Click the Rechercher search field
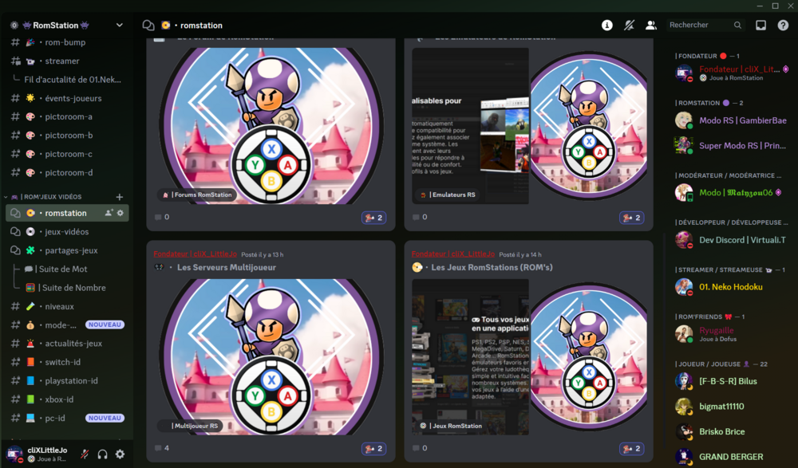The width and height of the screenshot is (798, 468). (x=700, y=25)
